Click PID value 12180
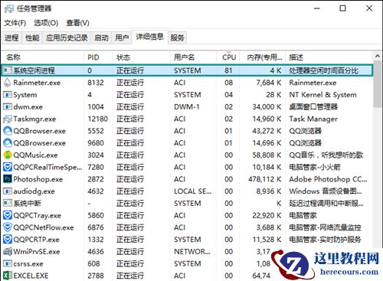 (97, 119)
